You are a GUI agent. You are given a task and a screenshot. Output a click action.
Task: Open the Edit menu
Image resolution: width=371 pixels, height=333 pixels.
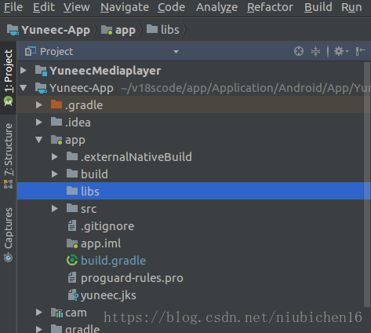44,7
